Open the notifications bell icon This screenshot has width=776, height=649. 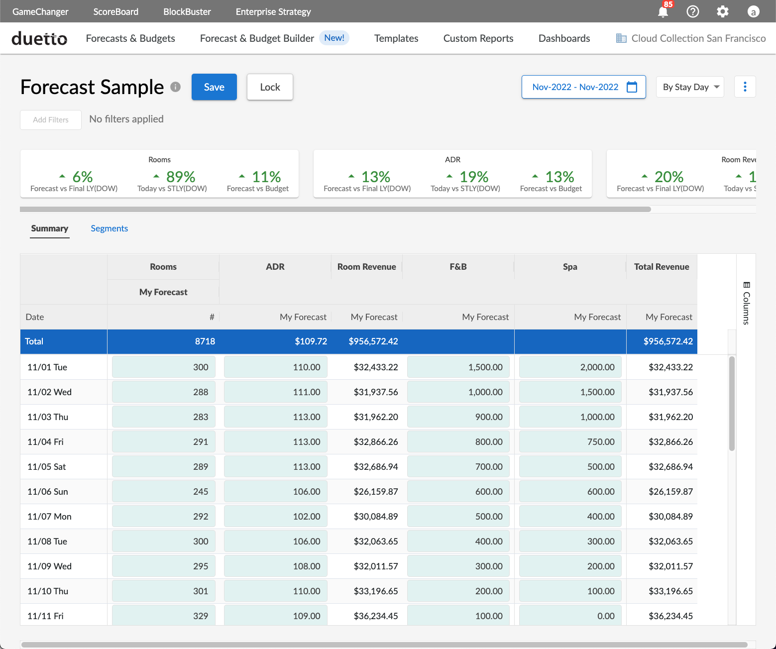663,11
